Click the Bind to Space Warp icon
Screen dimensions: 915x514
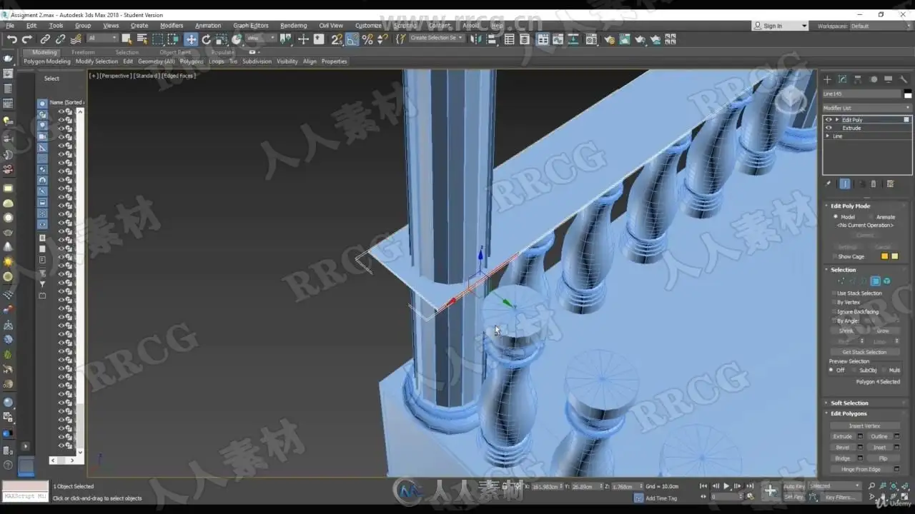pos(76,39)
